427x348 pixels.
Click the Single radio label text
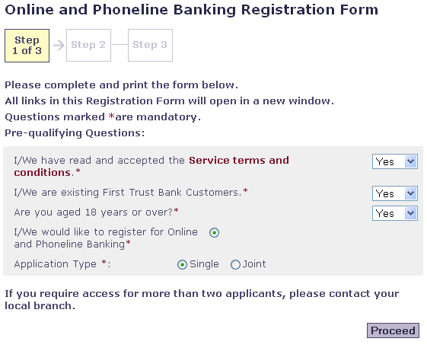click(x=204, y=264)
